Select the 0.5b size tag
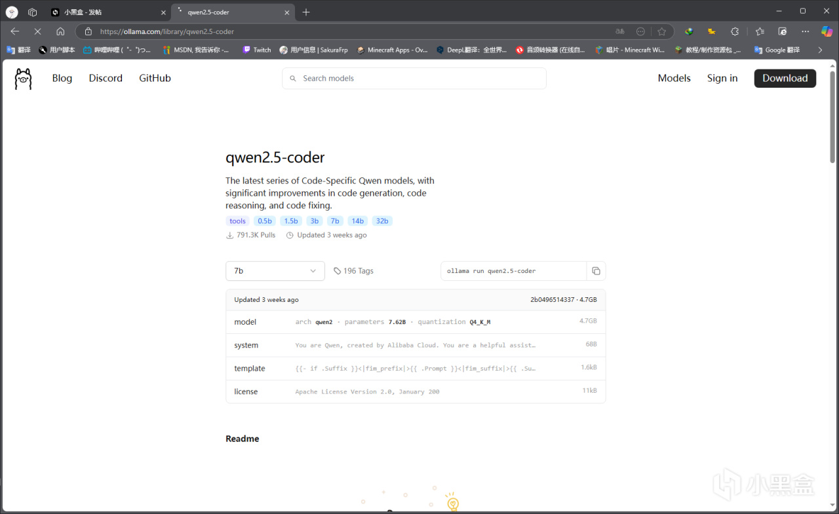This screenshot has height=514, width=839. pyautogui.click(x=265, y=221)
